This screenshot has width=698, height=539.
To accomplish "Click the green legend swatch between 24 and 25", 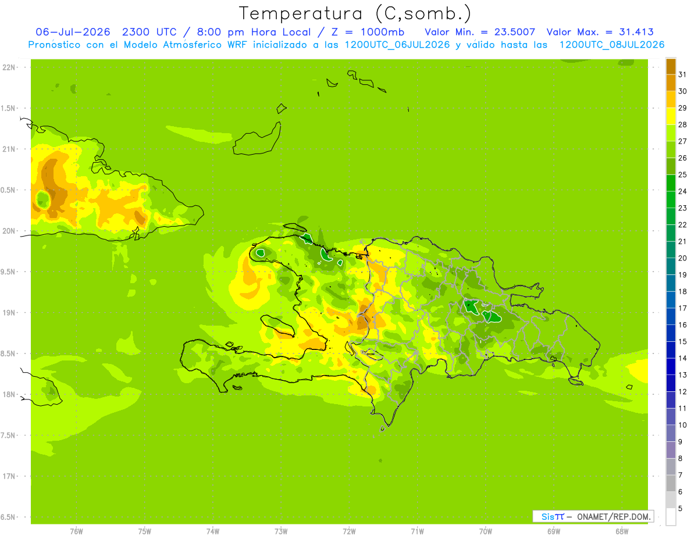I will tap(671, 183).
